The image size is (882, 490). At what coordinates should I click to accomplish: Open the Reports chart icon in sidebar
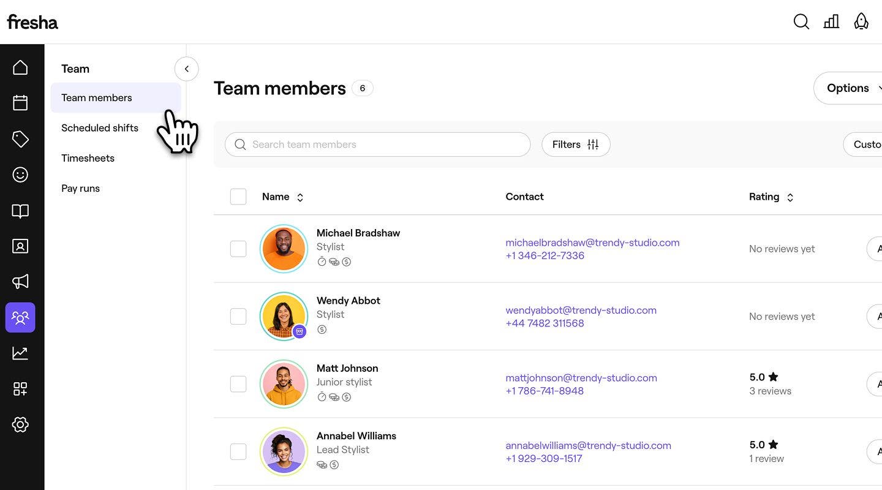(x=20, y=353)
